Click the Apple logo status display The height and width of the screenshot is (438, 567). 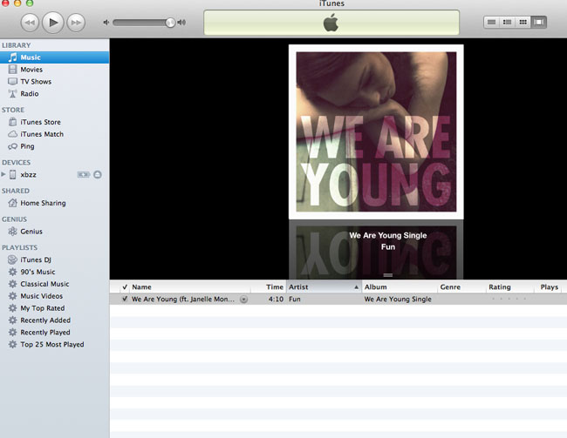[331, 23]
